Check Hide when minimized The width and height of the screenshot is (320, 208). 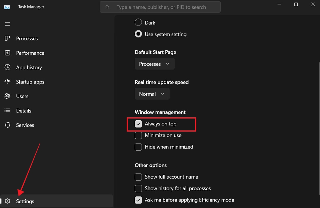tap(138, 147)
